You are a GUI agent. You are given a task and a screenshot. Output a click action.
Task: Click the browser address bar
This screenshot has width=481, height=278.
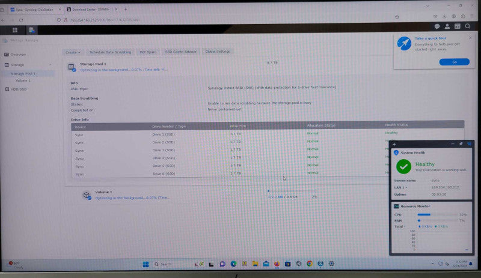(x=227, y=20)
